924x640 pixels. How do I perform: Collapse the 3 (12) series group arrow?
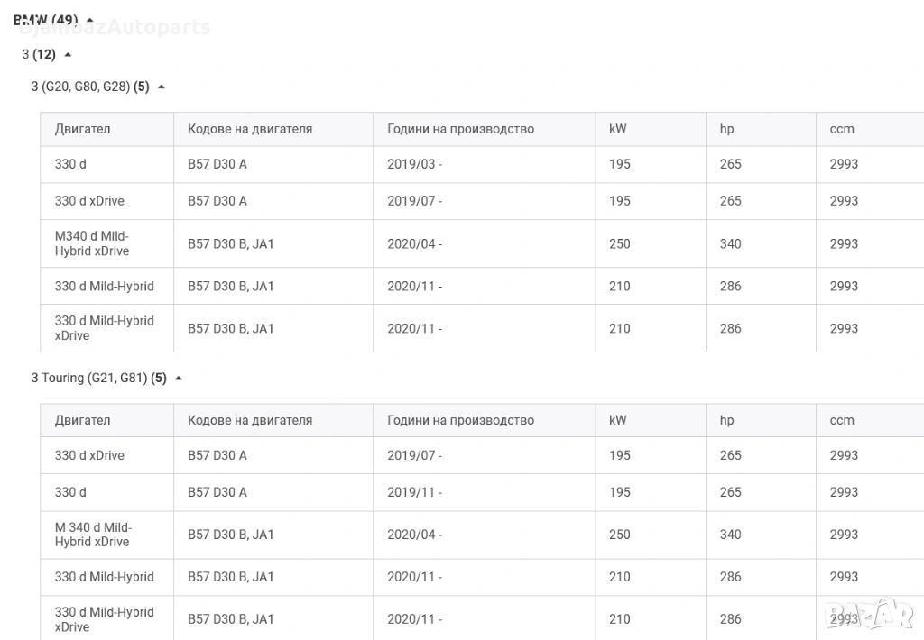pyautogui.click(x=68, y=55)
